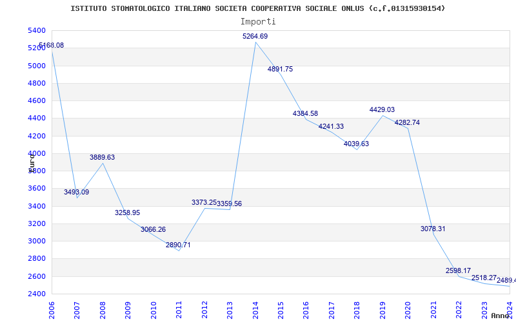This screenshot has height=322, width=516.
Task: Select the 4429.03 data label
Action: [x=382, y=109]
